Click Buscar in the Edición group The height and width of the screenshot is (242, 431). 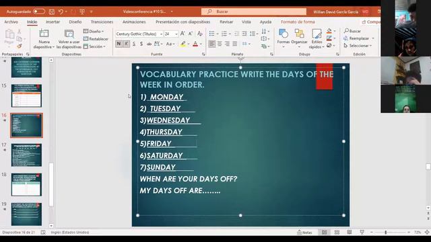point(352,31)
